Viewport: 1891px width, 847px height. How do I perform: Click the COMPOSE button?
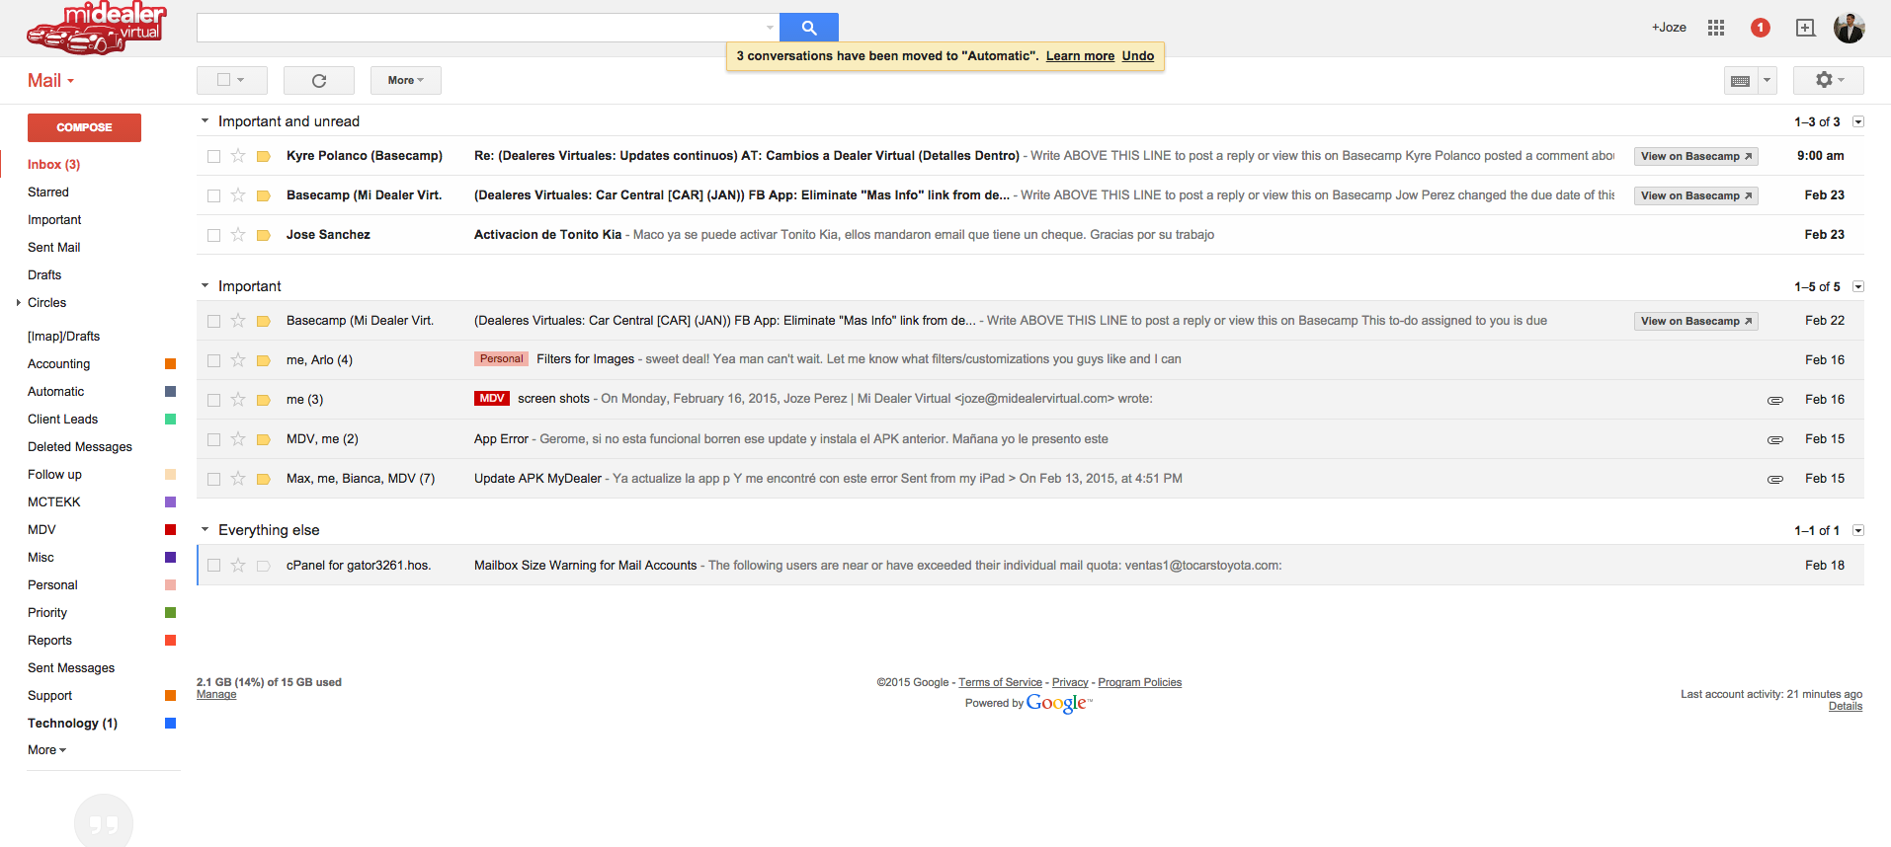pos(84,127)
